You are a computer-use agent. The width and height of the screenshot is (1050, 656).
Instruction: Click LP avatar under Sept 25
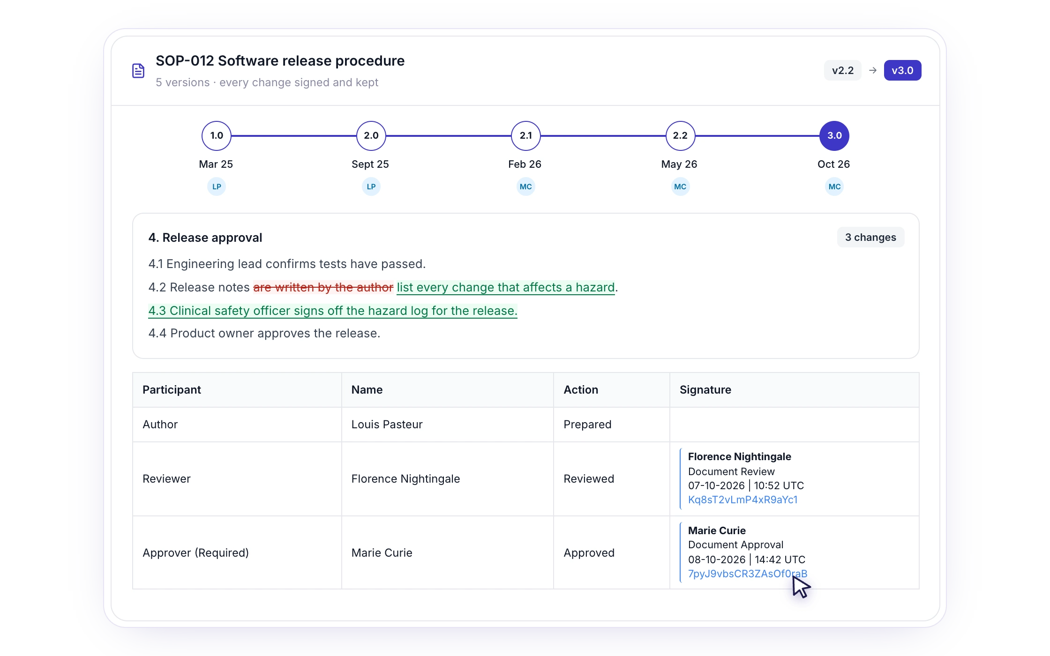371,186
